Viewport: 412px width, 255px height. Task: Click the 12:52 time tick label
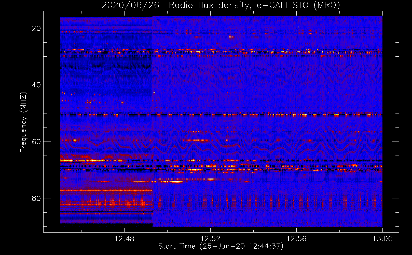[x=210, y=239]
